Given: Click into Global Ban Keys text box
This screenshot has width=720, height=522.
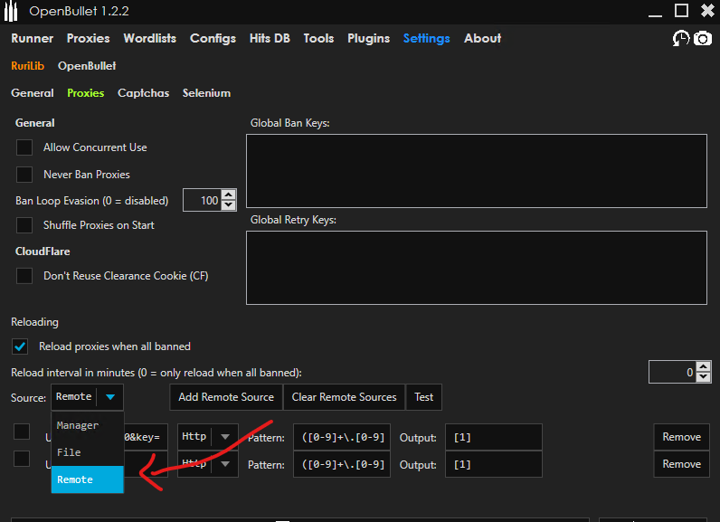Looking at the screenshot, I should point(476,171).
